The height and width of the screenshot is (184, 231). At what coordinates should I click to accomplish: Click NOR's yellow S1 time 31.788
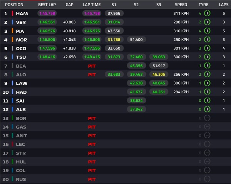114,40
